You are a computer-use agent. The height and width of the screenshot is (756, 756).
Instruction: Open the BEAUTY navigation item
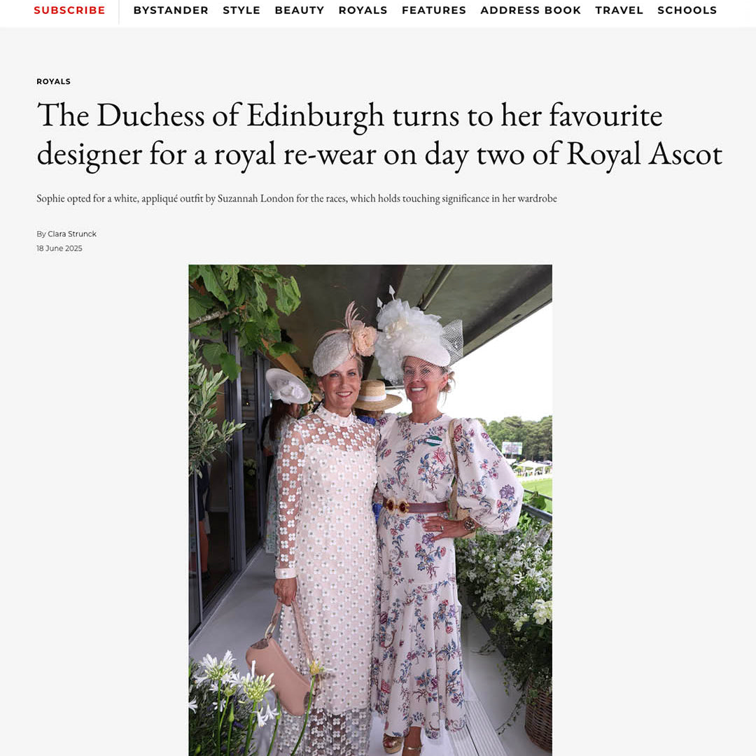coord(300,10)
